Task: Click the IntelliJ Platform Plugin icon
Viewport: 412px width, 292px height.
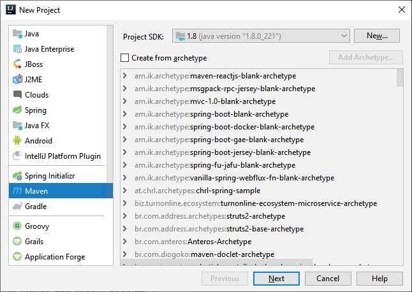Action: [x=18, y=156]
